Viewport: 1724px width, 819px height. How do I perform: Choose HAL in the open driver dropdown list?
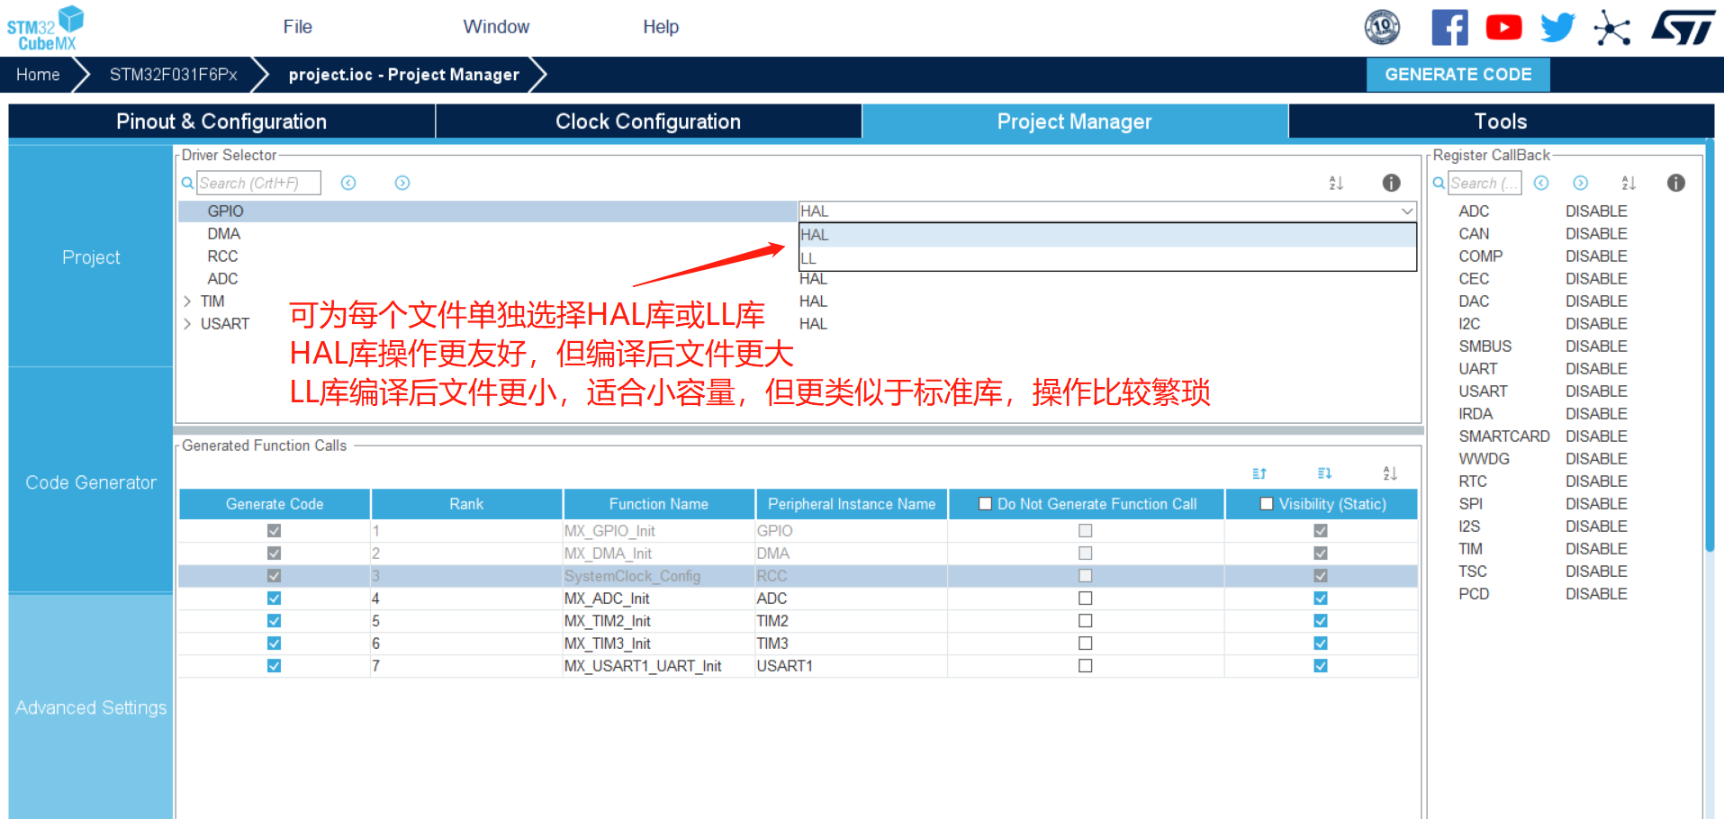1107,235
